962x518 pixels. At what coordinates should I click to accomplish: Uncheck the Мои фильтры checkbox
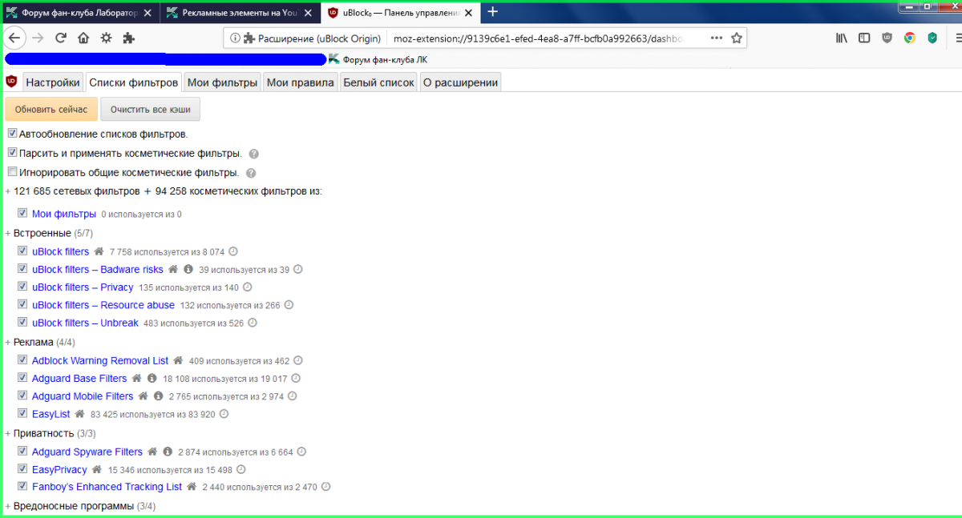point(22,214)
